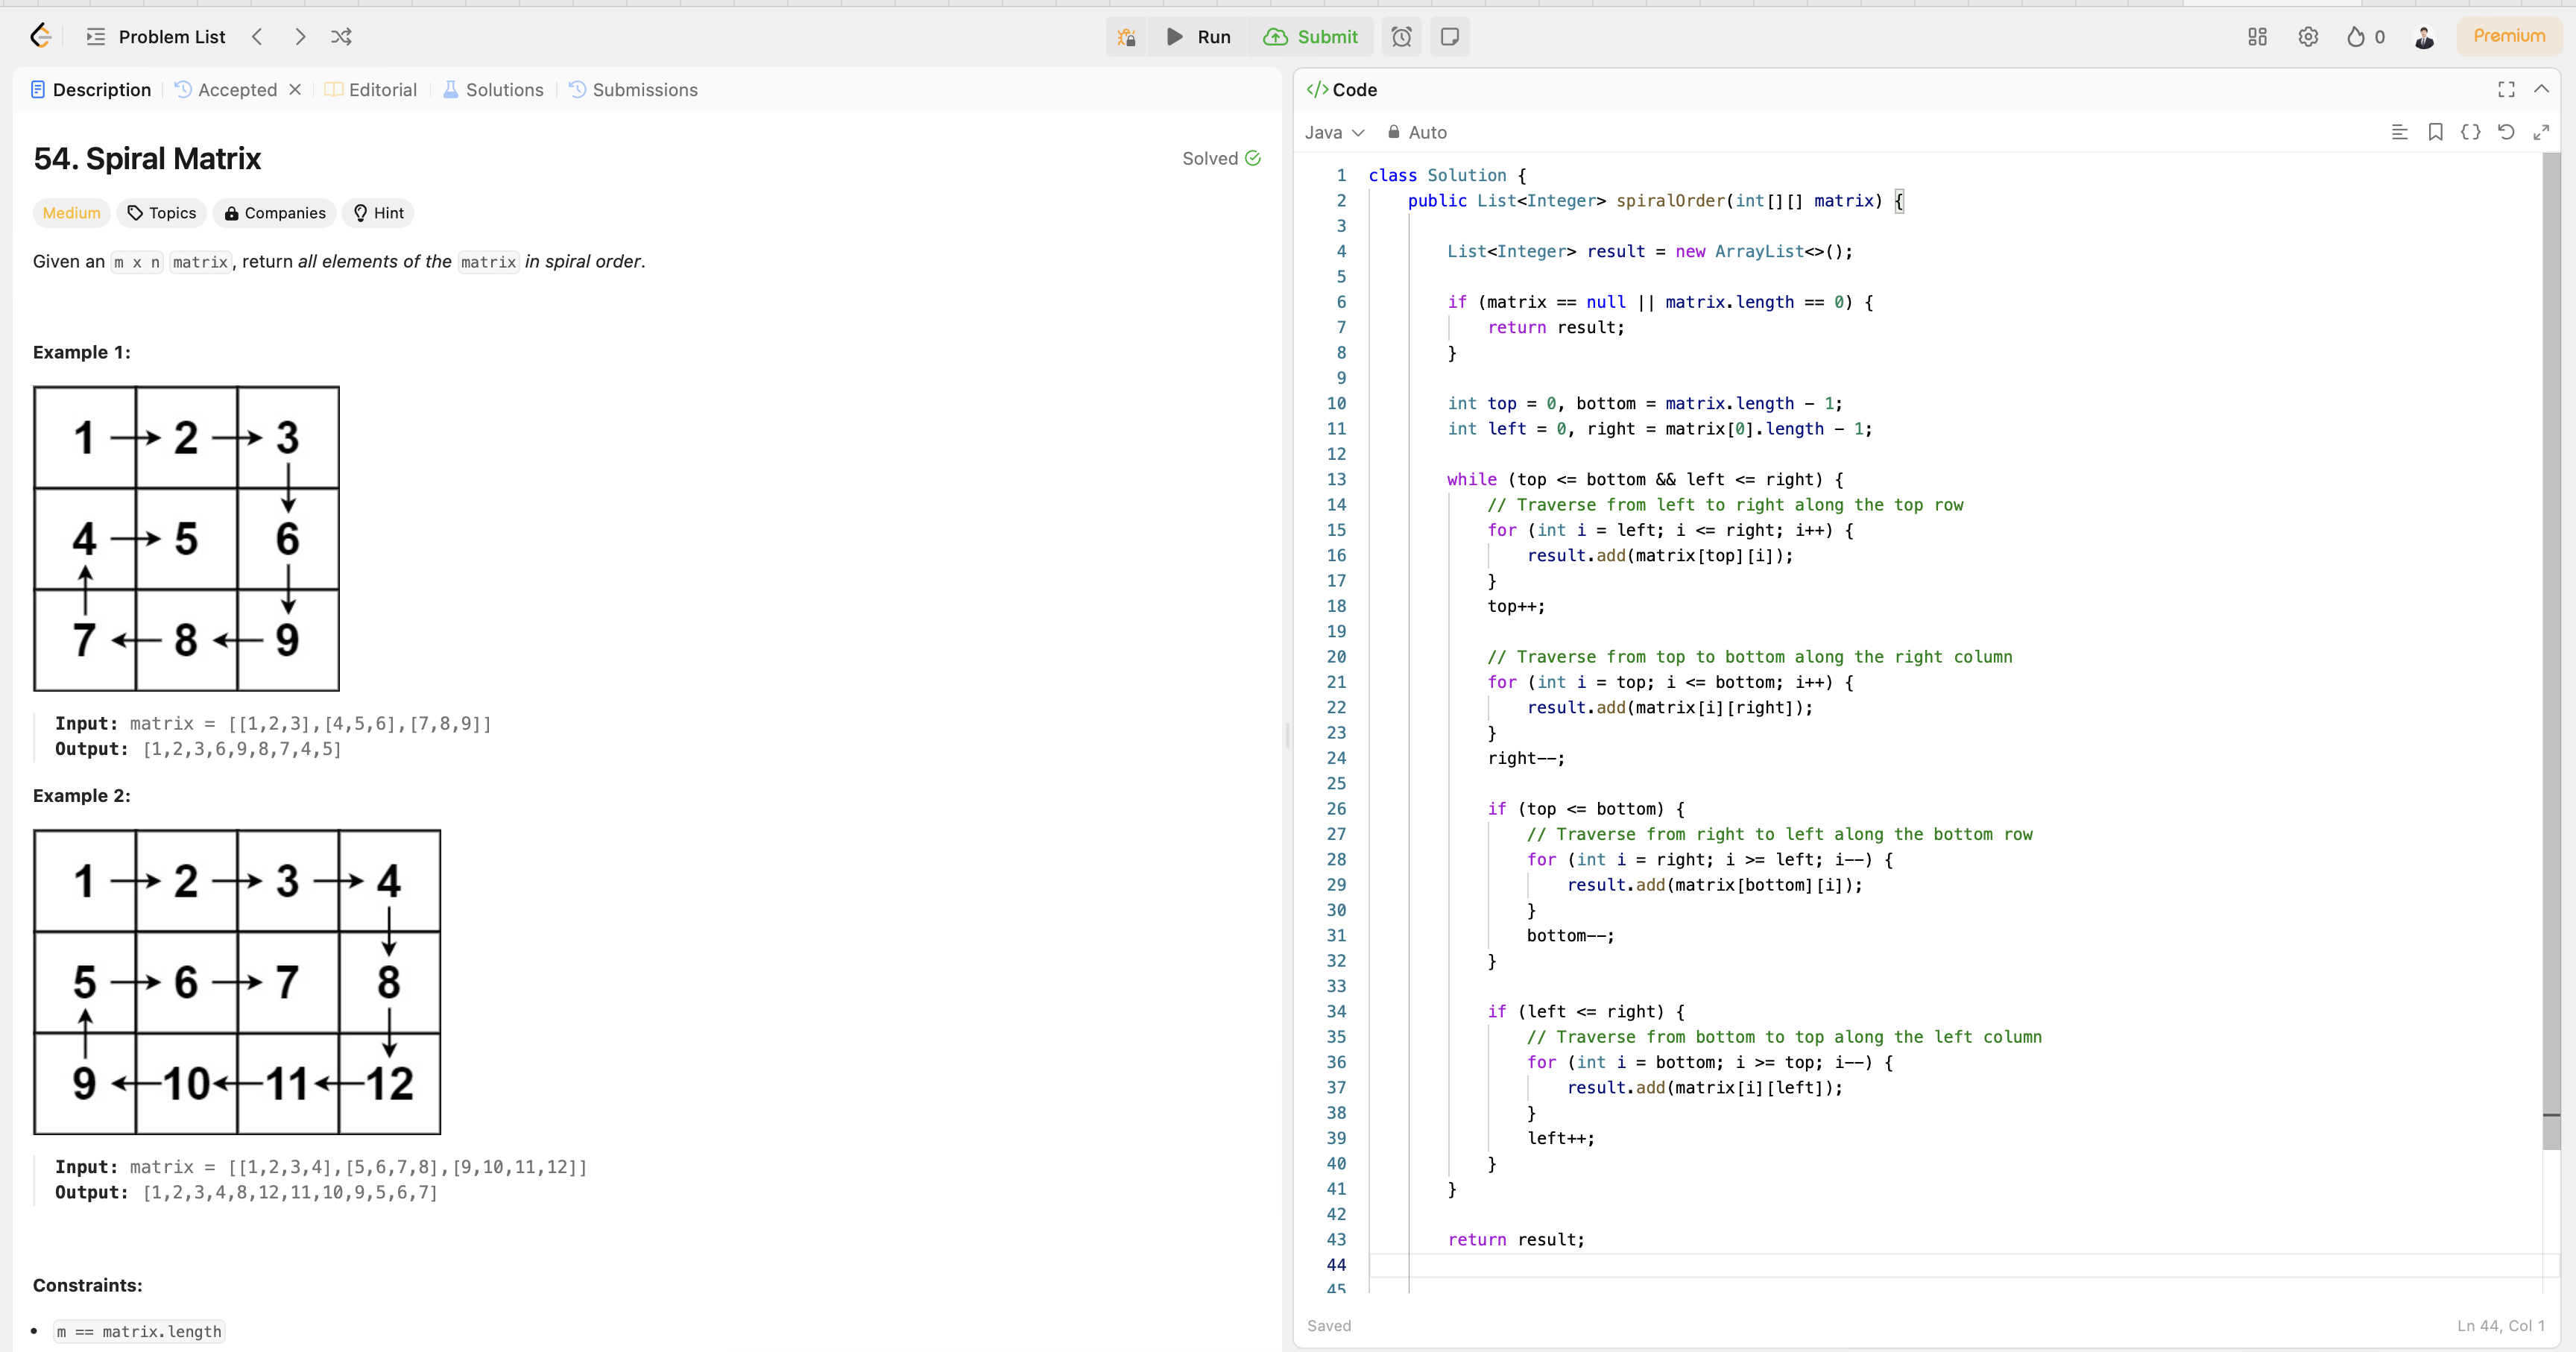The height and width of the screenshot is (1352, 2576).
Task: Open the Solutions tab
Action: pyautogui.click(x=493, y=90)
